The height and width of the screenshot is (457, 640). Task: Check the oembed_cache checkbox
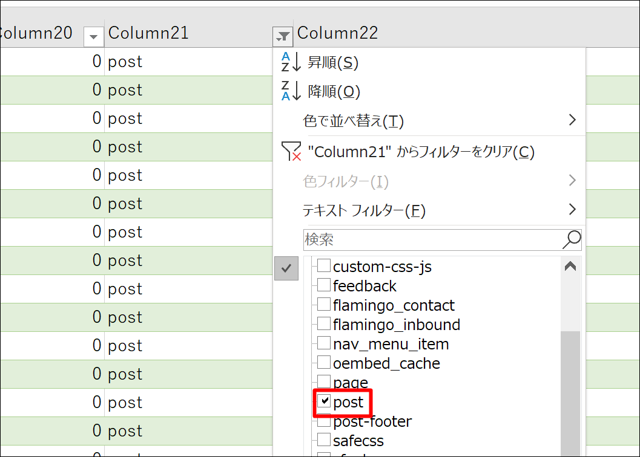[324, 362]
